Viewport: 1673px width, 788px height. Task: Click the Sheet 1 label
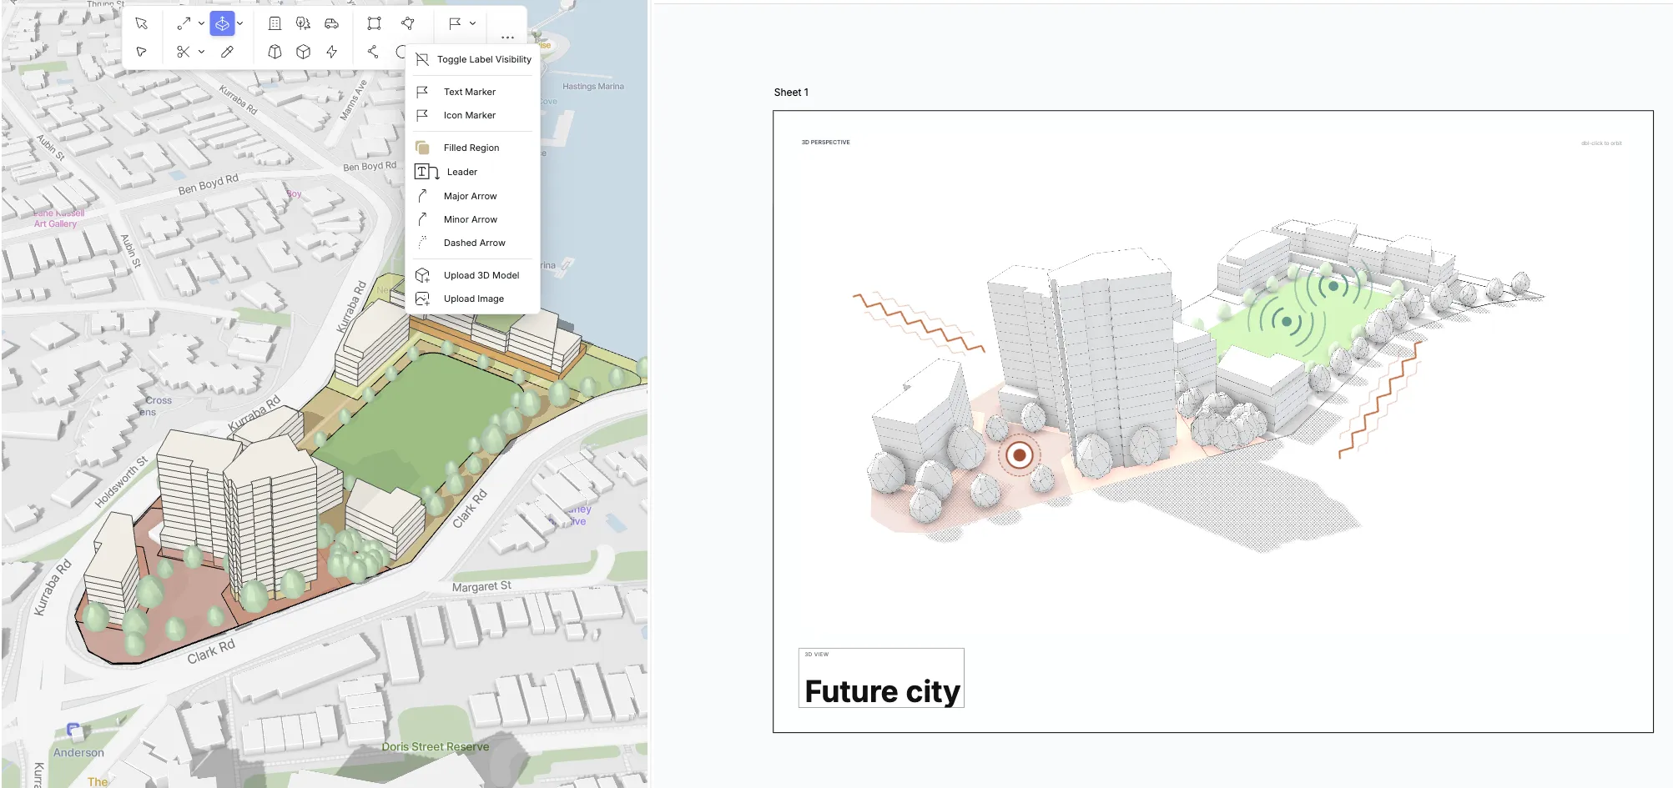[x=791, y=93]
